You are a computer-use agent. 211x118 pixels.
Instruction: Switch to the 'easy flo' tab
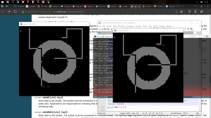pyautogui.click(x=77, y=6)
